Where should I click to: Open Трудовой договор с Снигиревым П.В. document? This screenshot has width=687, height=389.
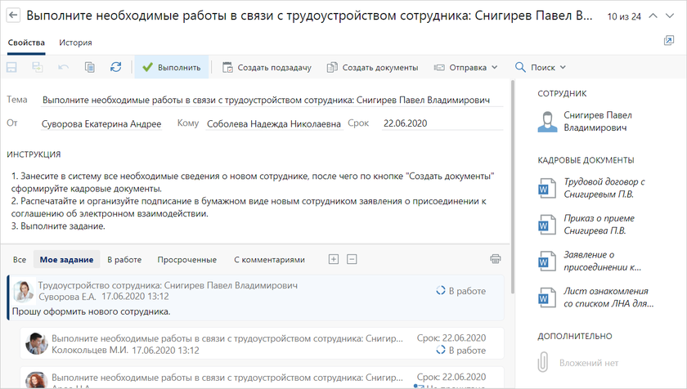(604, 188)
